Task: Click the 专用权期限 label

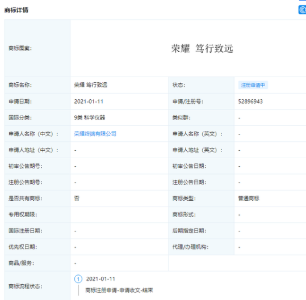Action: coord(23,214)
